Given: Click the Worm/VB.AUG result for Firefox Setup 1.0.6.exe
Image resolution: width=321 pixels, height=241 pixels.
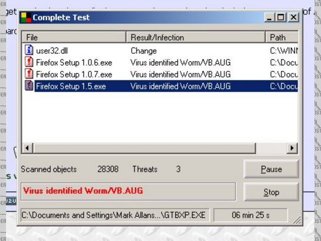Looking at the screenshot, I should click(181, 62).
